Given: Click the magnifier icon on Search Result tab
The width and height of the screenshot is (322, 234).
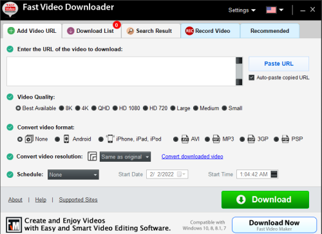Looking at the screenshot, I should point(130,31).
